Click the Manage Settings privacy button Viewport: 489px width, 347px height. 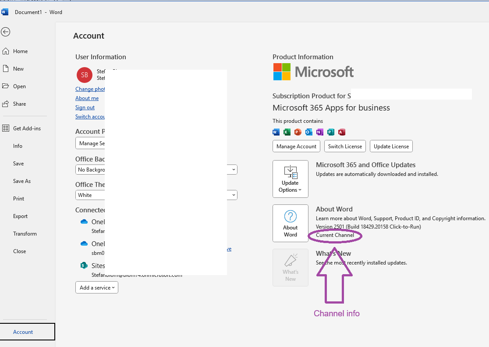pos(90,143)
